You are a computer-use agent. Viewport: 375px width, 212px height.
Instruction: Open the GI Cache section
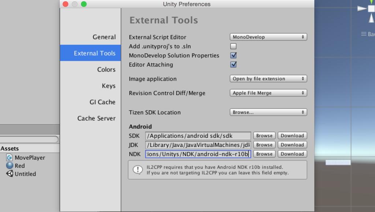click(x=103, y=102)
